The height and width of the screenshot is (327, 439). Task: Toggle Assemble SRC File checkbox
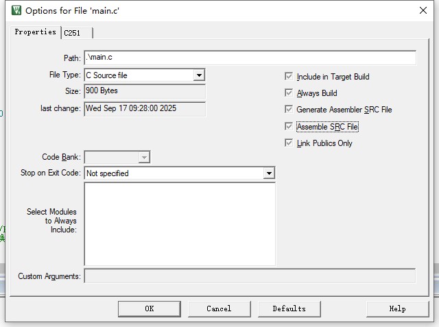pos(289,127)
